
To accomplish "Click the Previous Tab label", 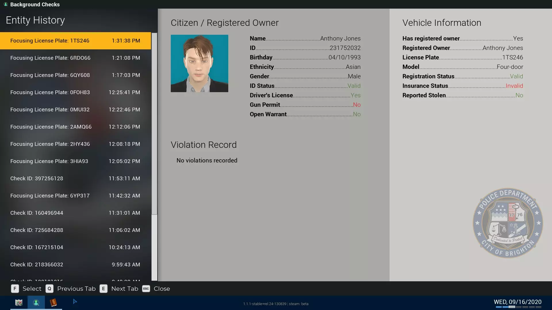I will click(76, 289).
